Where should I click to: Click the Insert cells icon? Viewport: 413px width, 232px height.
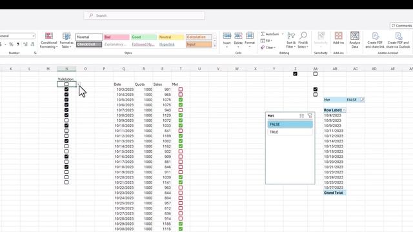227,35
